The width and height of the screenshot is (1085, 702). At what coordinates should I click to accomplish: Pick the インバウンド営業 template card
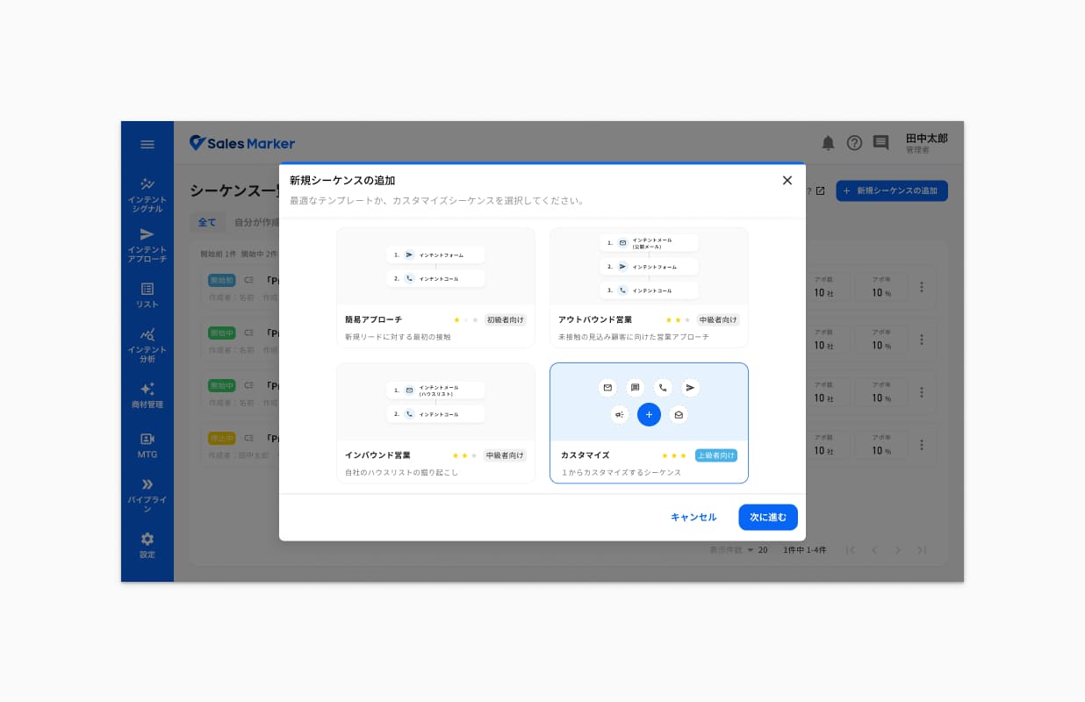[x=435, y=423]
